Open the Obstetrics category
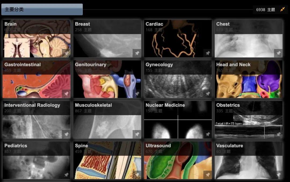The height and width of the screenshot is (182, 290). point(249,120)
